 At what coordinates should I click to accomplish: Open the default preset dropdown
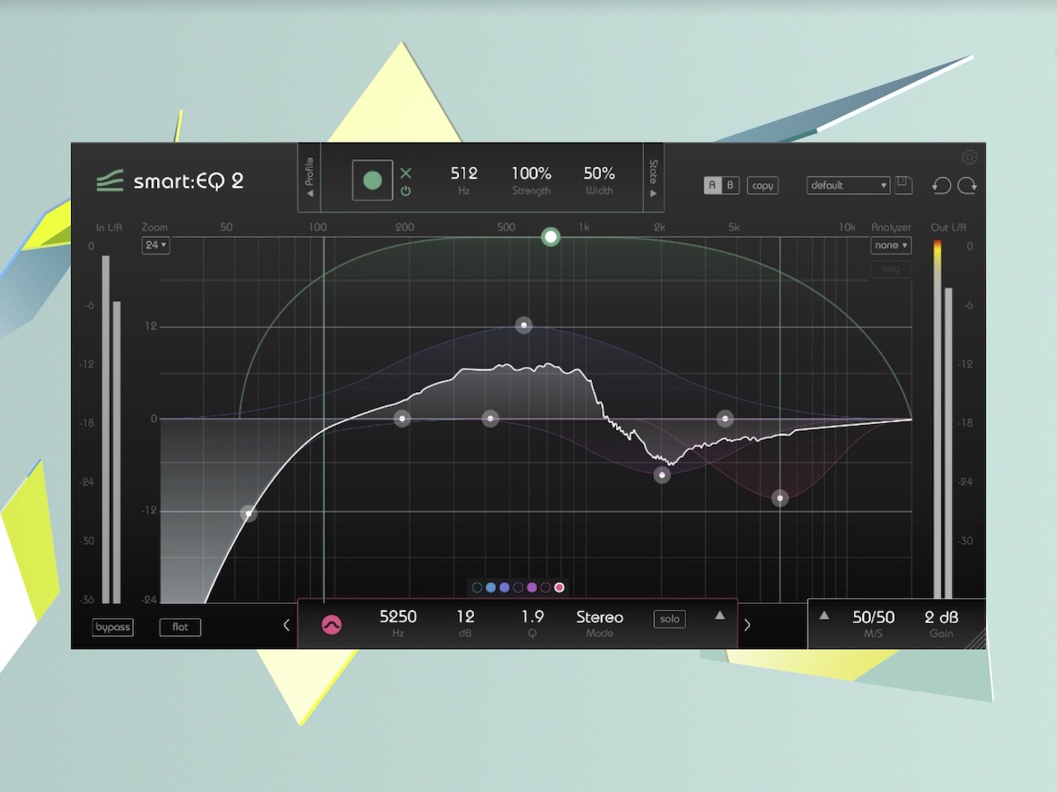pyautogui.click(x=848, y=185)
